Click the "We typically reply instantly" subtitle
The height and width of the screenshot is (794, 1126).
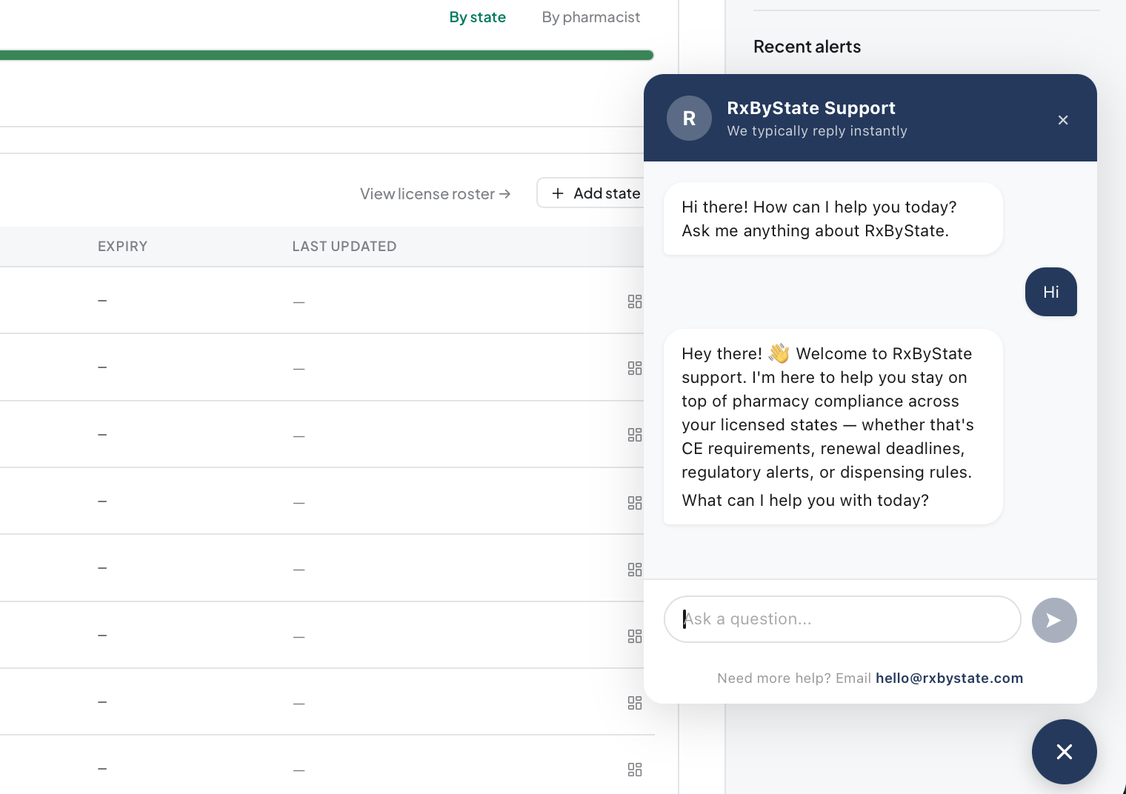tap(817, 131)
